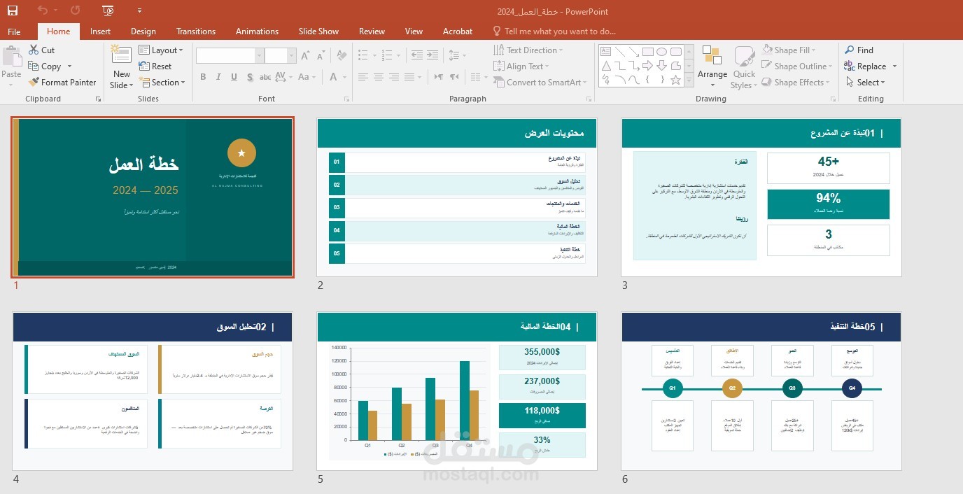
Task: Open the Clipboard pane launcher
Action: click(x=98, y=99)
